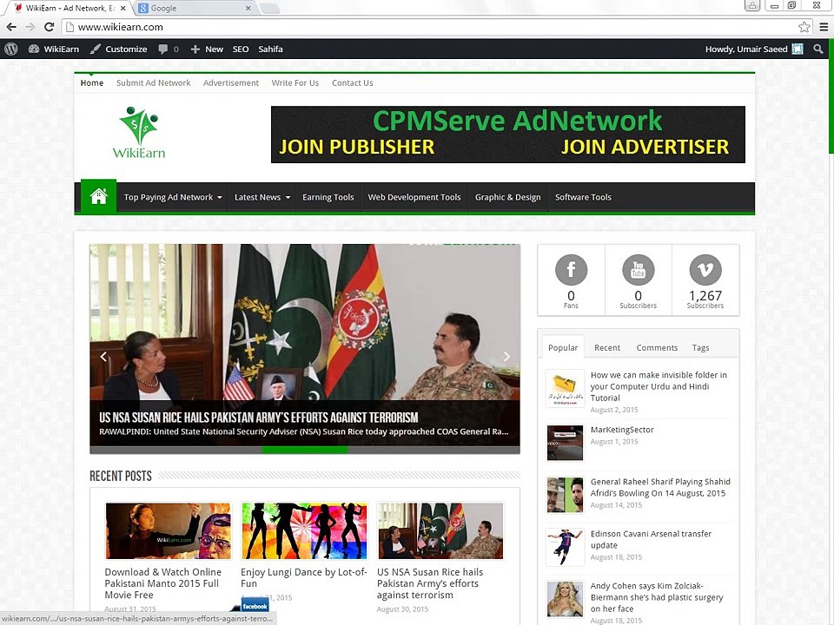Open the YouTube subscribers icon
The image size is (834, 625).
tap(639, 270)
